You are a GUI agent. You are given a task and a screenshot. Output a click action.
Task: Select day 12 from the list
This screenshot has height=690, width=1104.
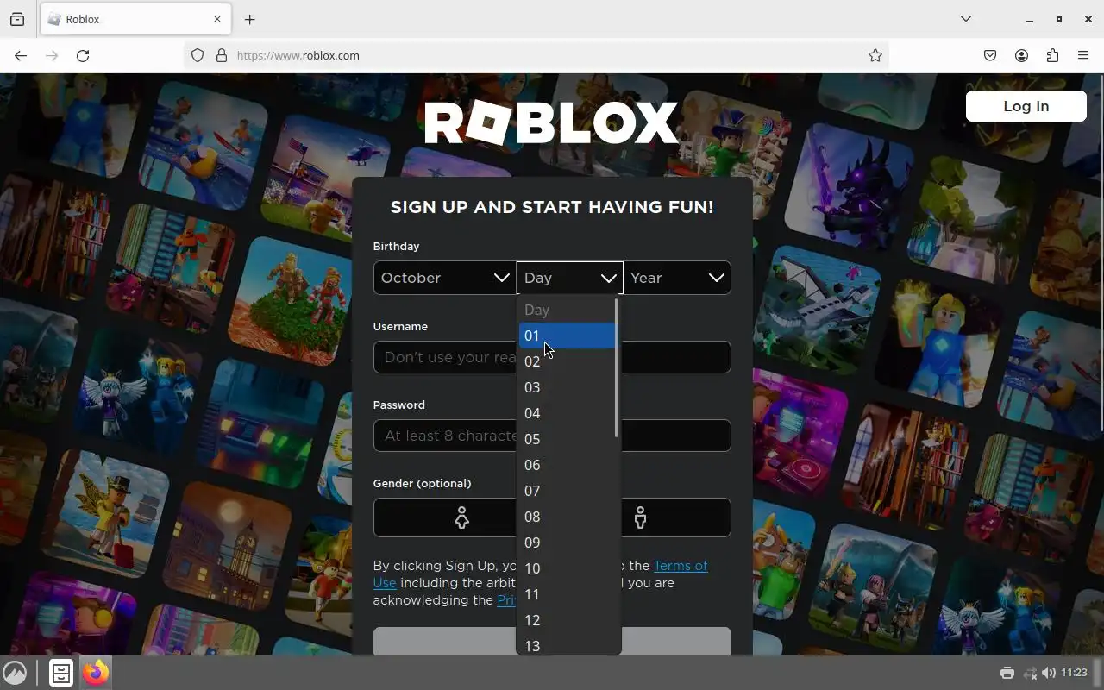click(x=567, y=620)
